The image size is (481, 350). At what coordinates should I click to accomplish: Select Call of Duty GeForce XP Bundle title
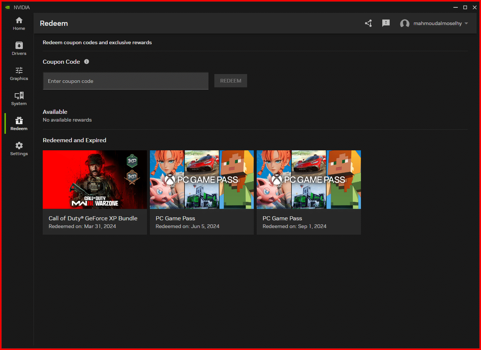tap(93, 218)
